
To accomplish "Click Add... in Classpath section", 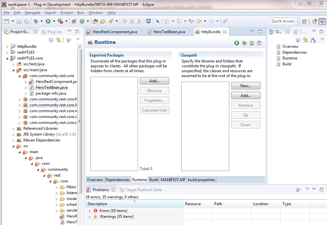I will 246,96.
